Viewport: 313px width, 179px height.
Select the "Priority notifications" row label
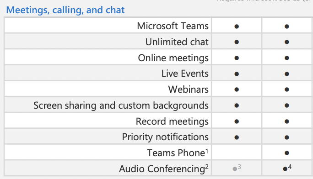(165, 137)
